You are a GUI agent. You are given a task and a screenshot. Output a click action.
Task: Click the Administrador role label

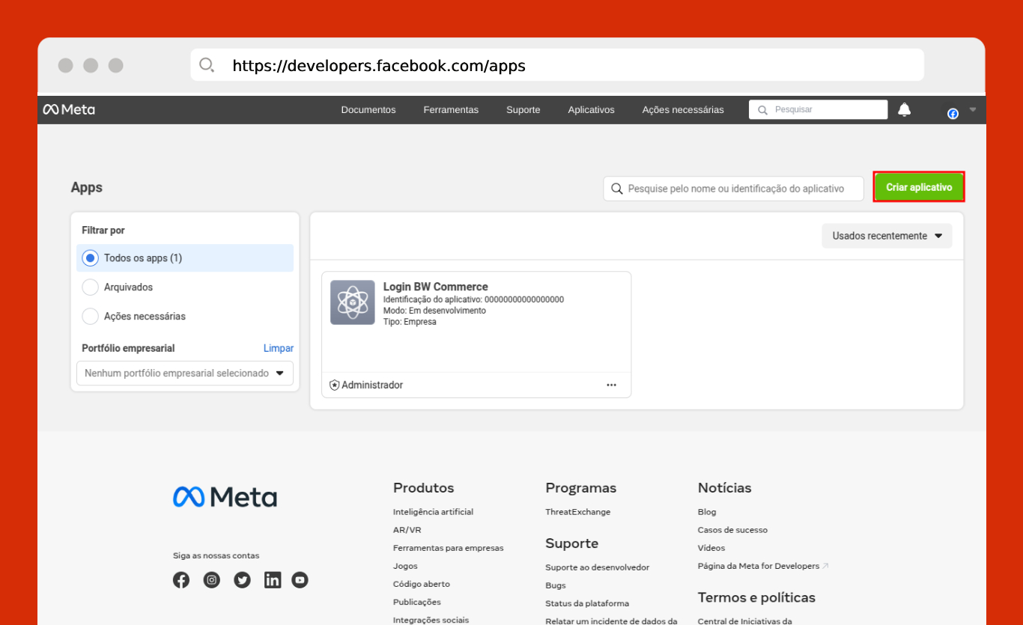point(372,385)
